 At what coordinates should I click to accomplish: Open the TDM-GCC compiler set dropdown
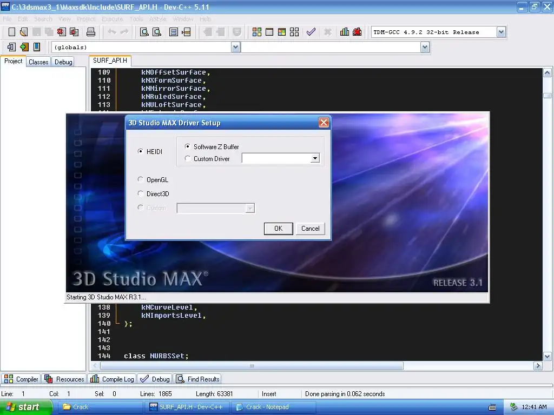pos(501,32)
